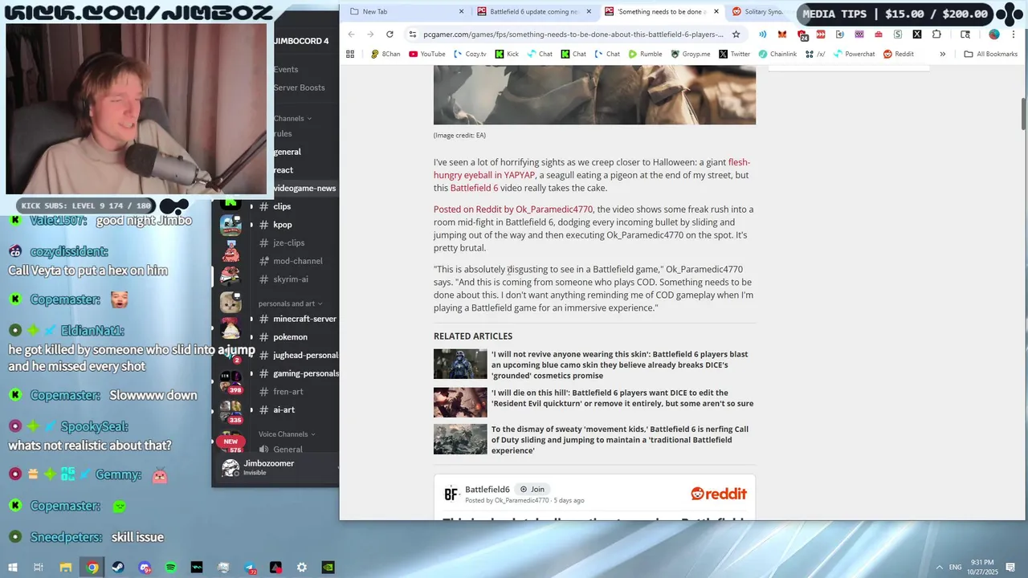
Task: Open the YouTube bookmark
Action: (x=427, y=54)
